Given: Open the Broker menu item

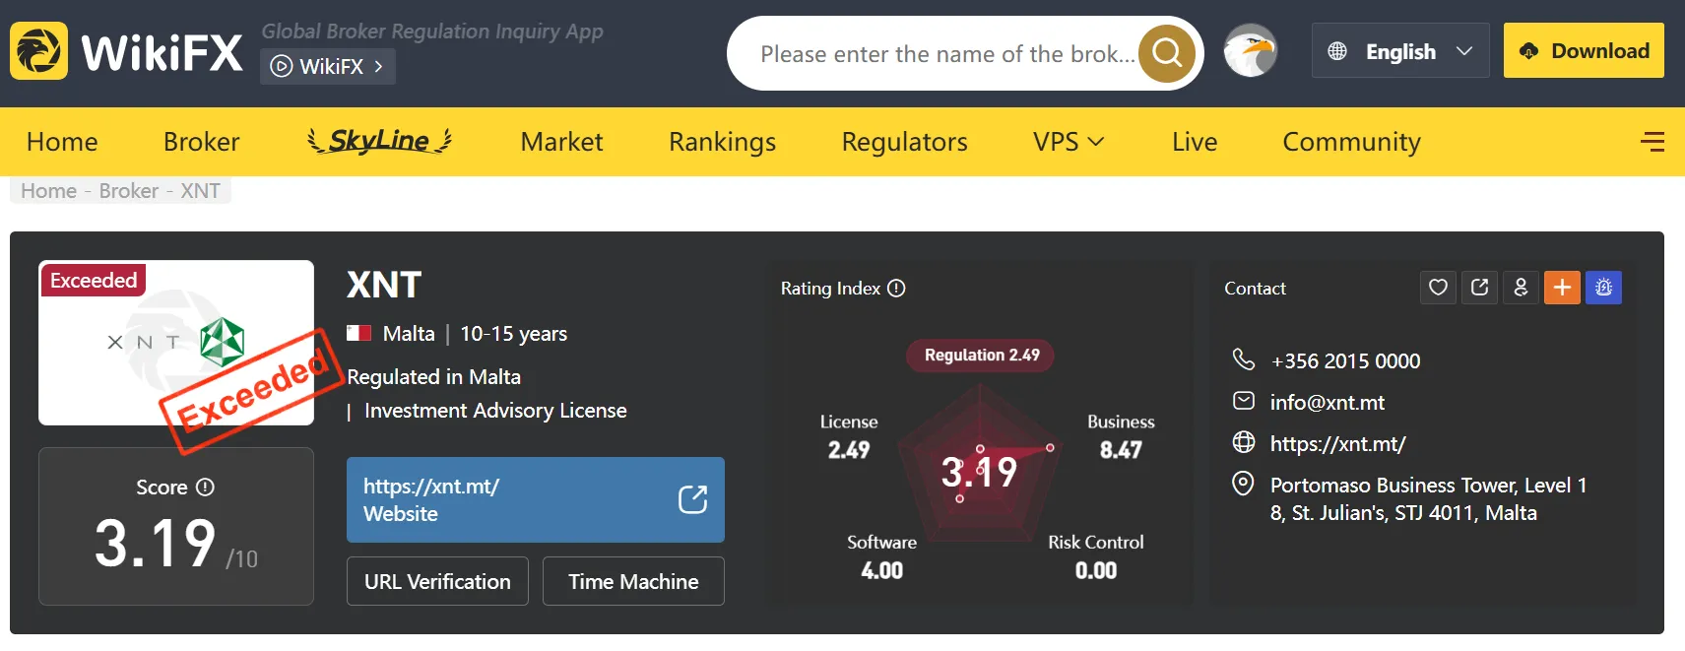Looking at the screenshot, I should [x=202, y=142].
